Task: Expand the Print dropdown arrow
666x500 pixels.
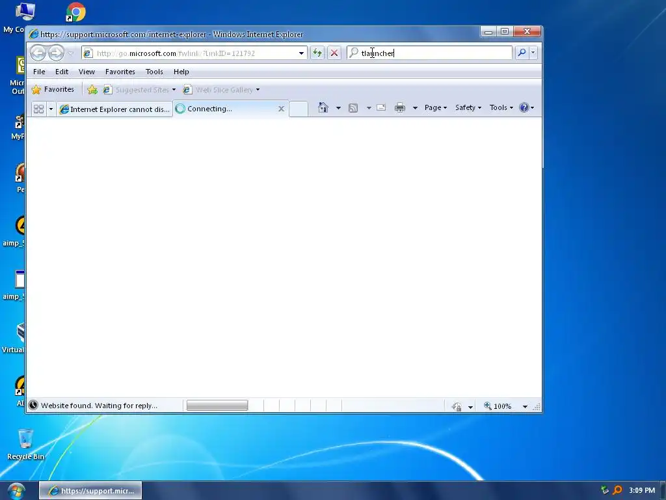Action: click(415, 108)
